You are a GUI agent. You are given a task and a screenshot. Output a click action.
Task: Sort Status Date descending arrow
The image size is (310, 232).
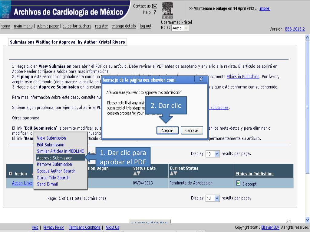tap(139, 173)
